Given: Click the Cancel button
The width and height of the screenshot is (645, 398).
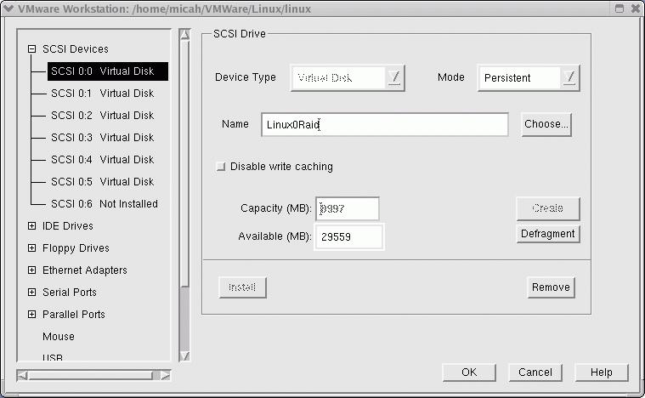Looking at the screenshot, I should (535, 372).
